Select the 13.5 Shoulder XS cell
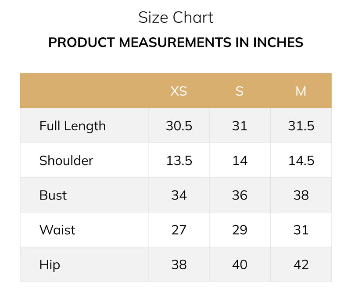Image resolution: width=351 pixels, height=304 pixels. click(179, 160)
